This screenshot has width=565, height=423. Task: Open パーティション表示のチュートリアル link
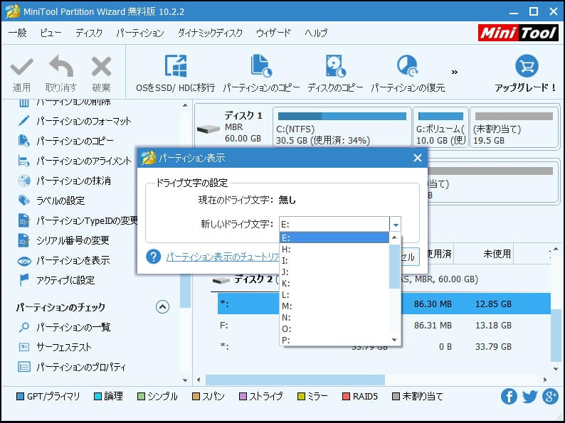click(x=223, y=257)
